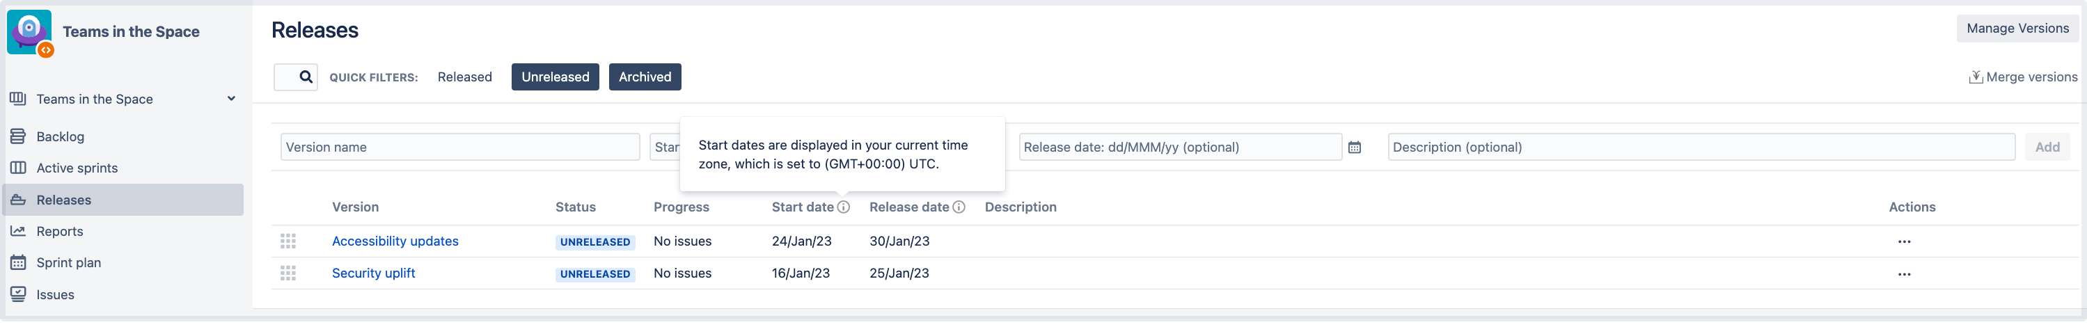Click the Merge versions icon
The height and width of the screenshot is (334, 2087).
pyautogui.click(x=1975, y=77)
